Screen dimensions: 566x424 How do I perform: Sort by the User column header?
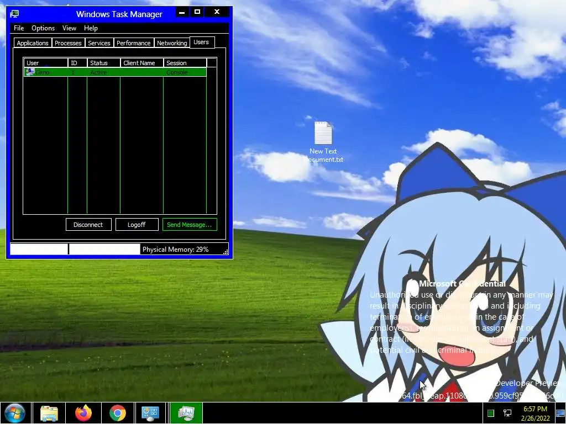(46, 63)
